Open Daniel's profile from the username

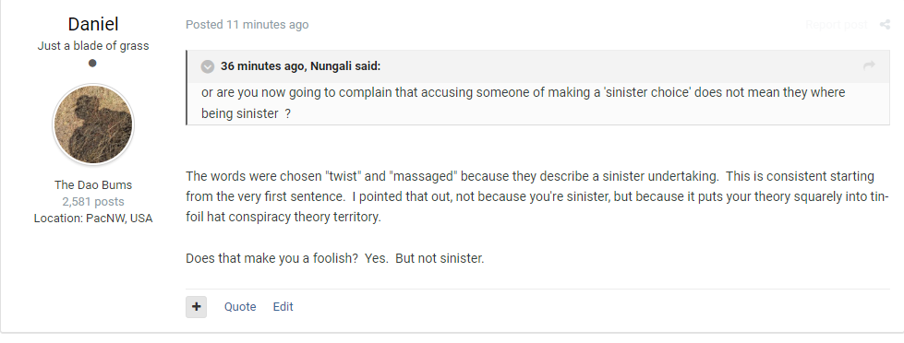pyautogui.click(x=93, y=24)
